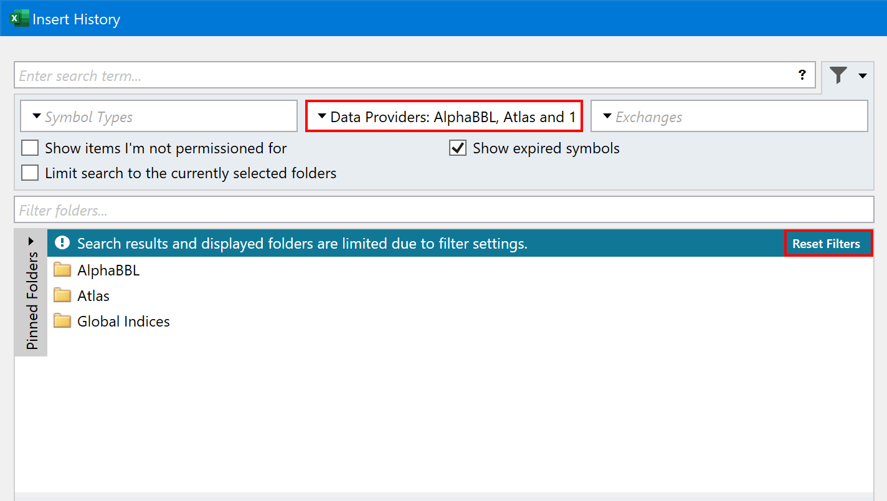
Task: Enable Limit search to currently selected folders
Action: 30,173
